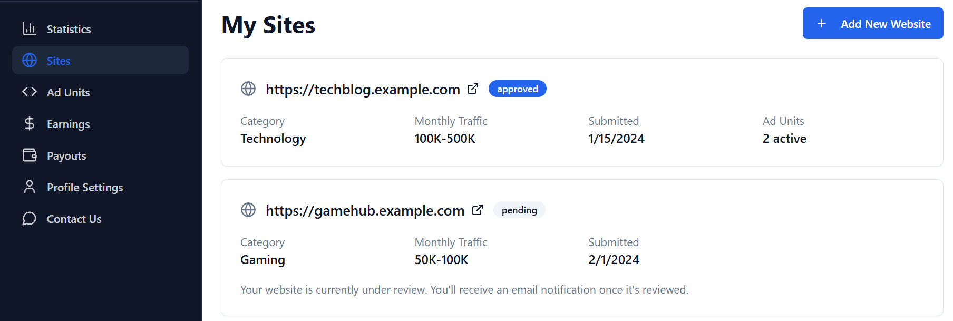Screen dimensions: 953x321
Task: Click the Profile Settings person icon
Action: coord(29,187)
